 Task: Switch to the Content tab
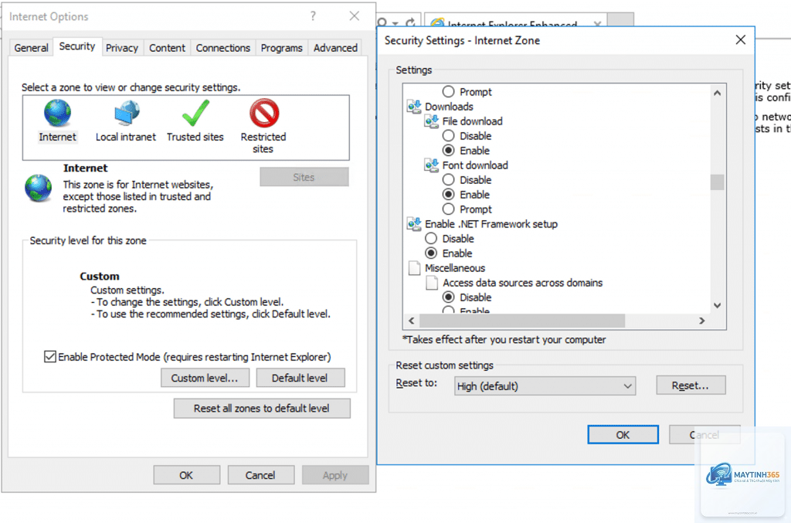click(x=167, y=48)
